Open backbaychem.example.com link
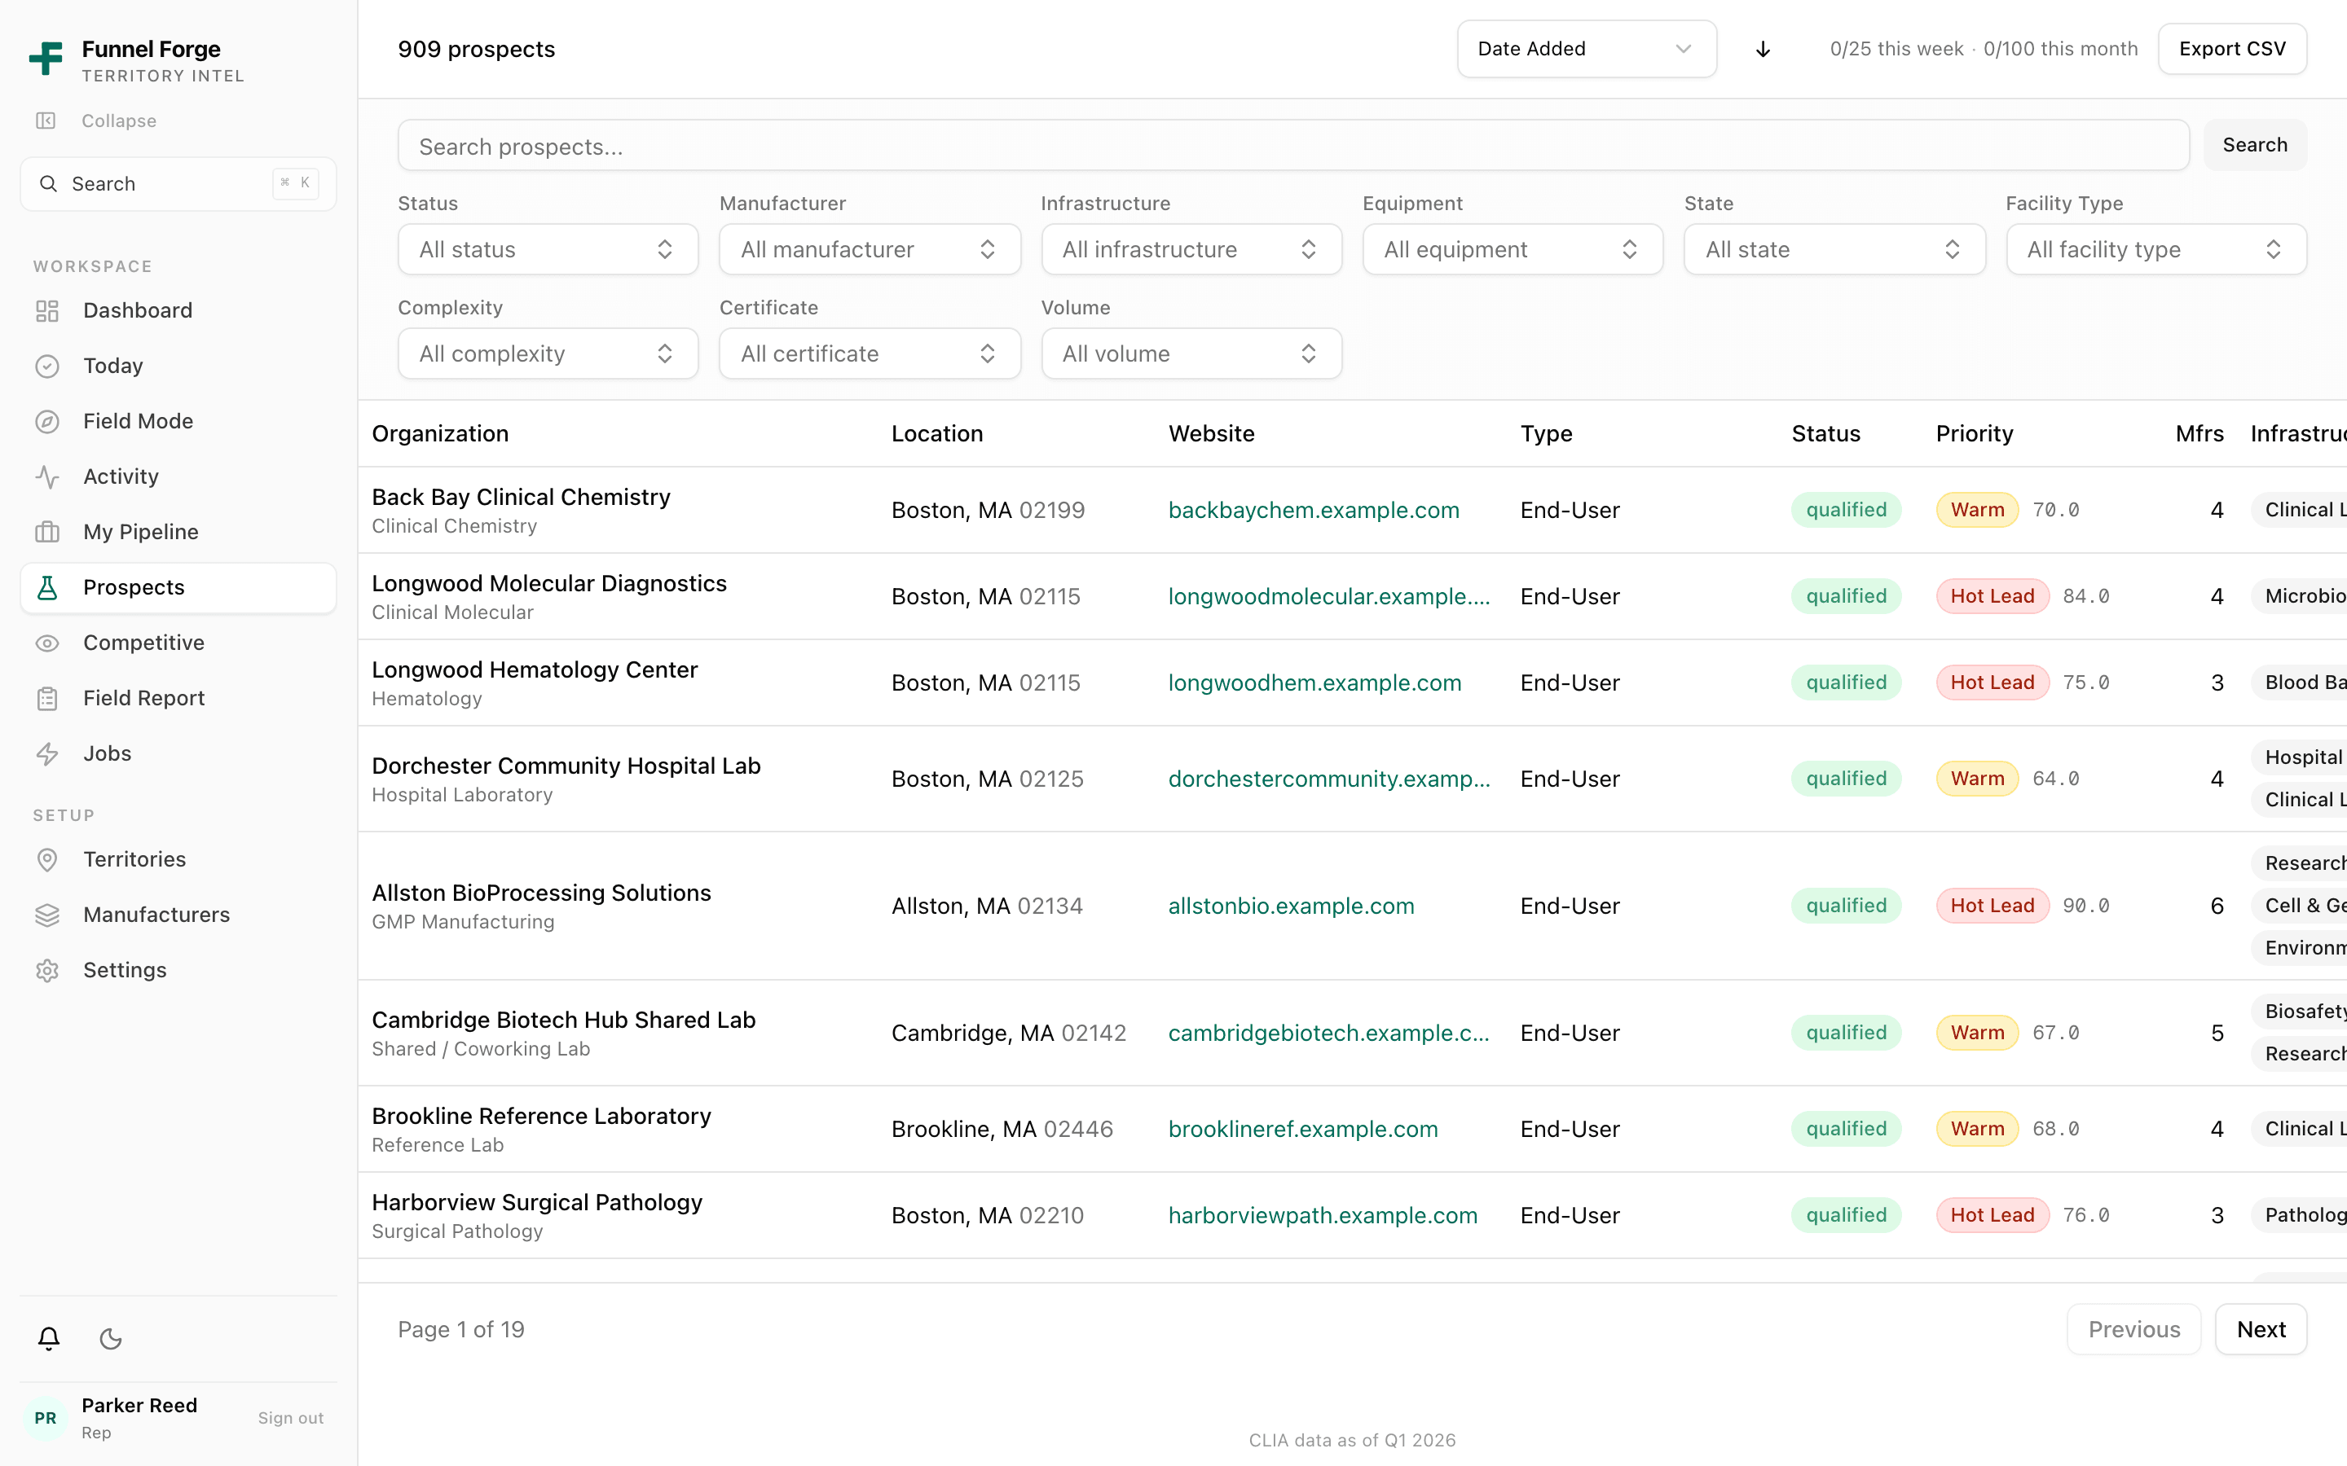The width and height of the screenshot is (2347, 1466). click(1313, 510)
